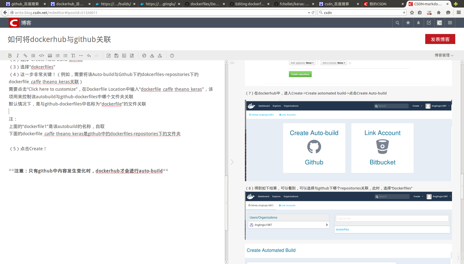Click the browser search box containing csdn
This screenshot has width=464, height=264.
[x=362, y=12]
